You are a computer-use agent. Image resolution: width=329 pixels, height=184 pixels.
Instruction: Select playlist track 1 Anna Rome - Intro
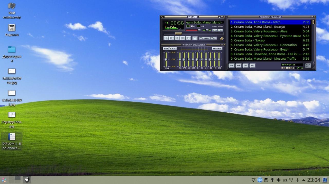pyautogui.click(x=270, y=22)
